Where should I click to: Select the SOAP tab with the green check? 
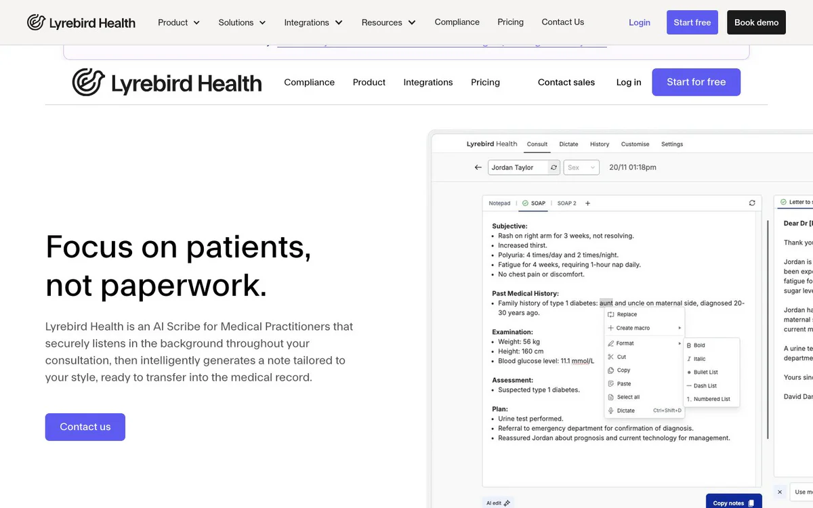tap(534, 203)
